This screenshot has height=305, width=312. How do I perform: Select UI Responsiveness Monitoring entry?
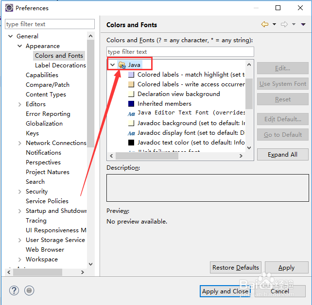pos(56,230)
